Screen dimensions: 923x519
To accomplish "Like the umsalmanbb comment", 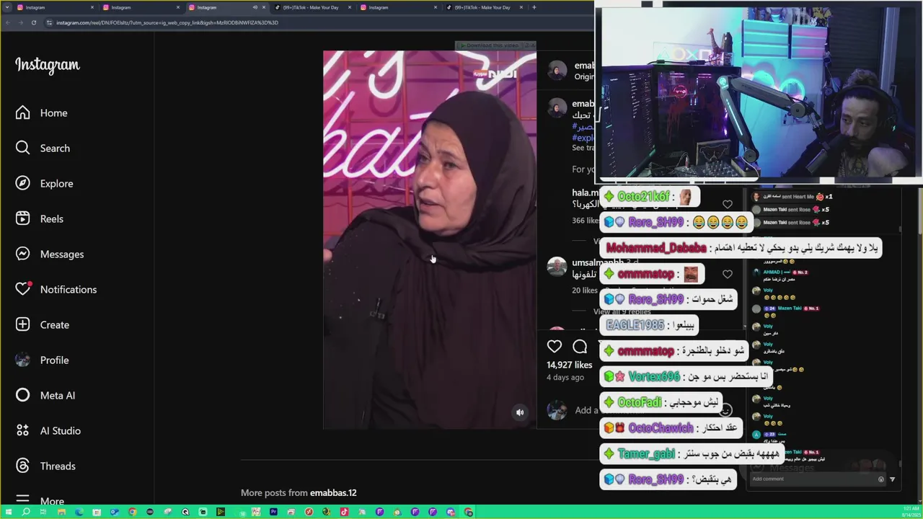I will (727, 274).
